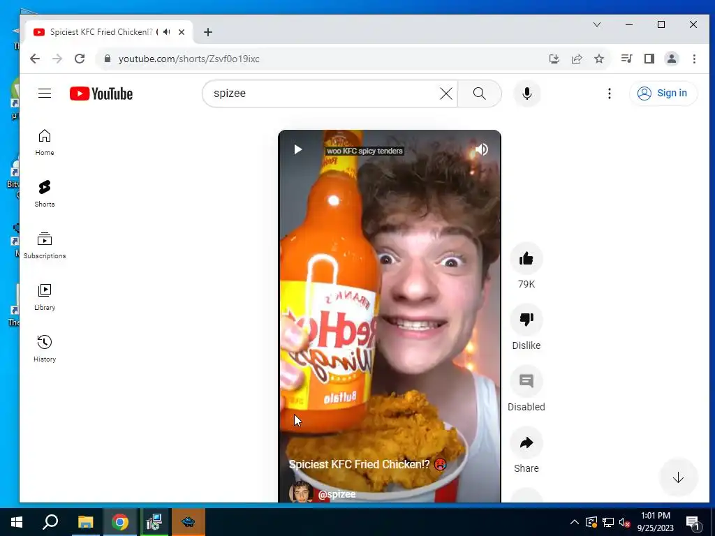Toggle Chrome side panel
This screenshot has width=715, height=536.
click(649, 59)
